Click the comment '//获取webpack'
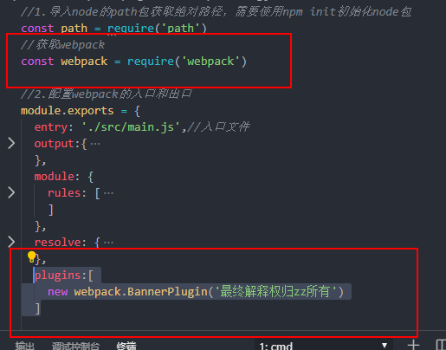 pyautogui.click(x=62, y=45)
